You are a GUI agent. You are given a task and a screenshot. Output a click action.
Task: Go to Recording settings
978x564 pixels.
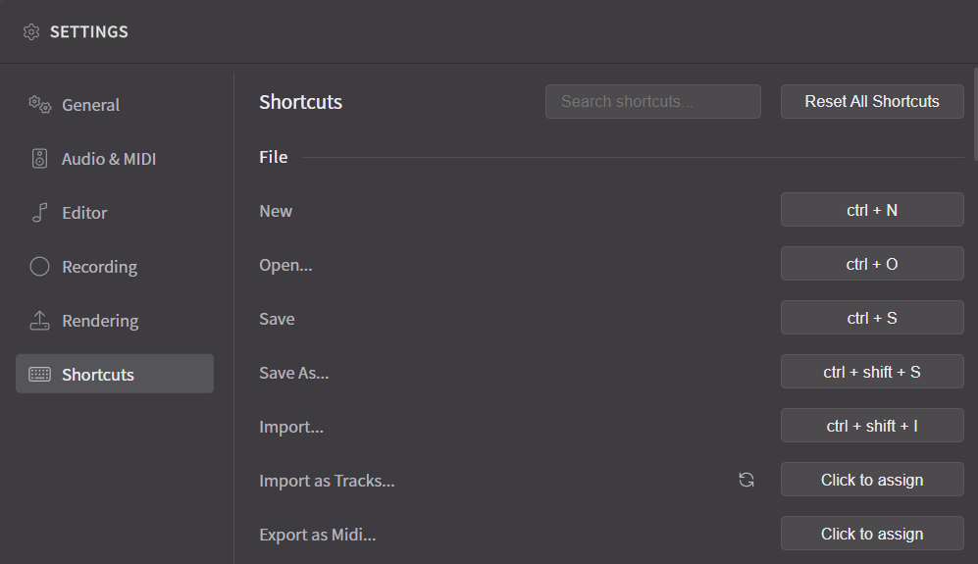tap(115, 267)
